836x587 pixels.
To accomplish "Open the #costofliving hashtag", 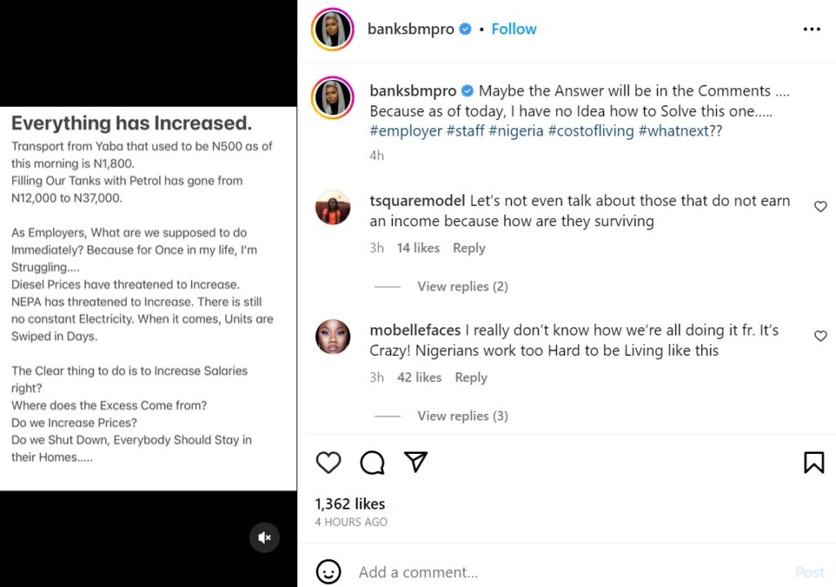I will click(x=590, y=131).
